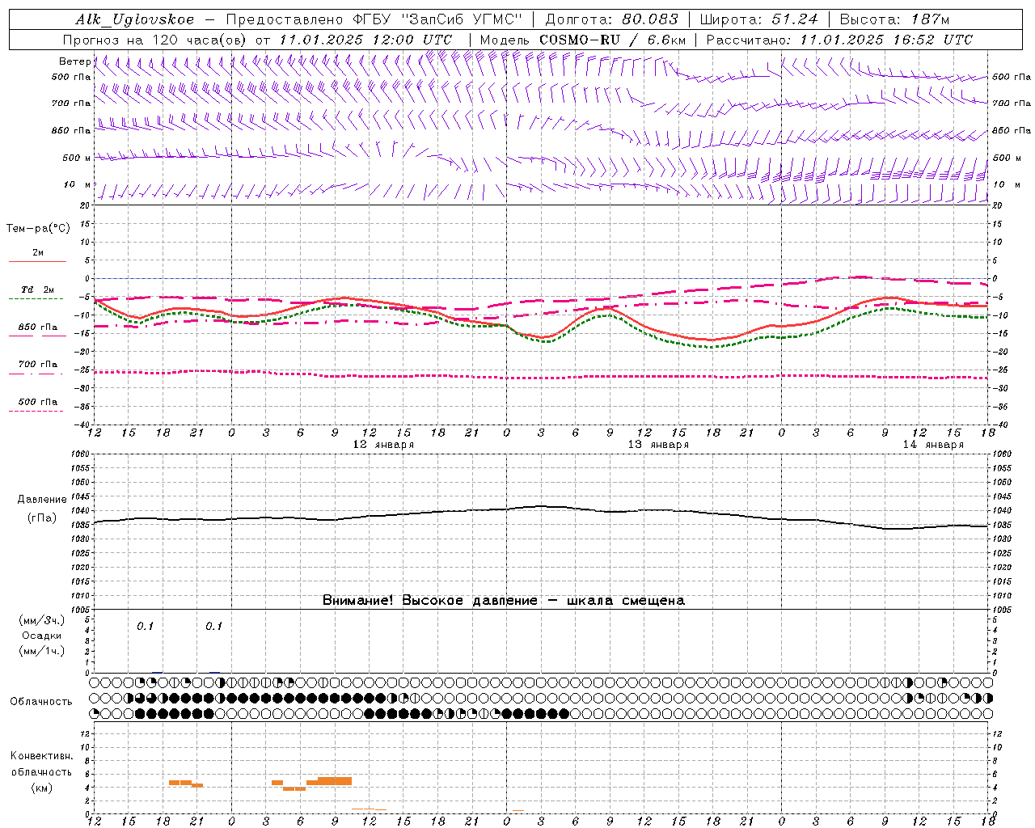The image size is (1035, 828).
Task: Click the Облачность cloud cover label
Action: click(x=41, y=702)
